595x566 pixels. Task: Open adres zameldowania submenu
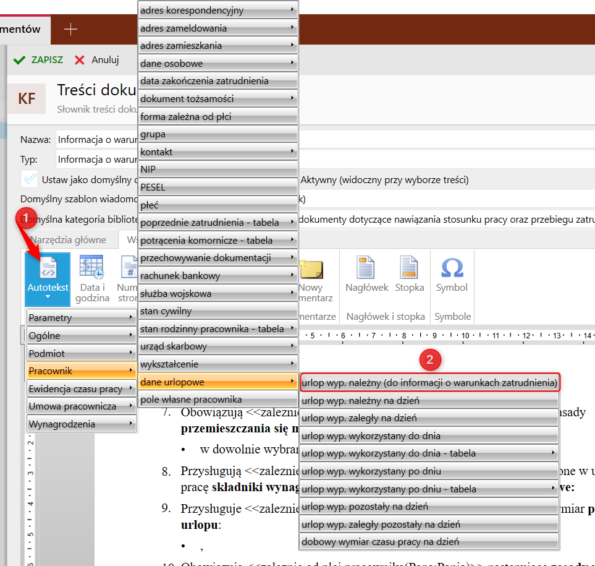click(x=218, y=28)
